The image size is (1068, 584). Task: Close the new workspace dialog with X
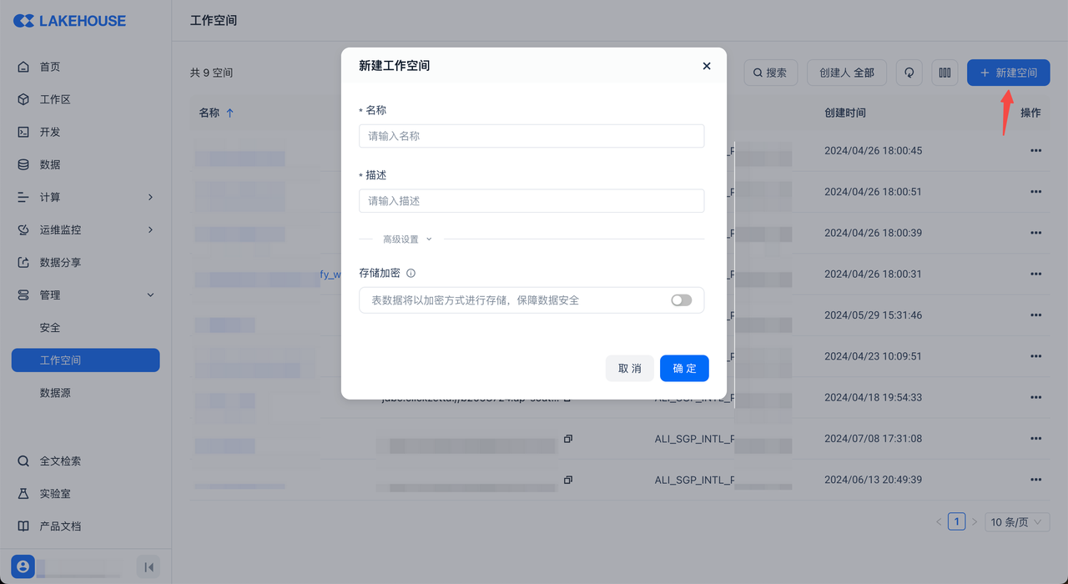(x=707, y=66)
